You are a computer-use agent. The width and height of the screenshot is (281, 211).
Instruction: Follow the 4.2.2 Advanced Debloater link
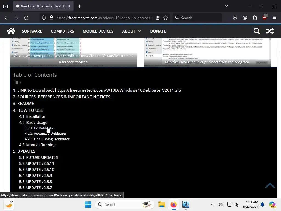pyautogui.click(x=46, y=134)
